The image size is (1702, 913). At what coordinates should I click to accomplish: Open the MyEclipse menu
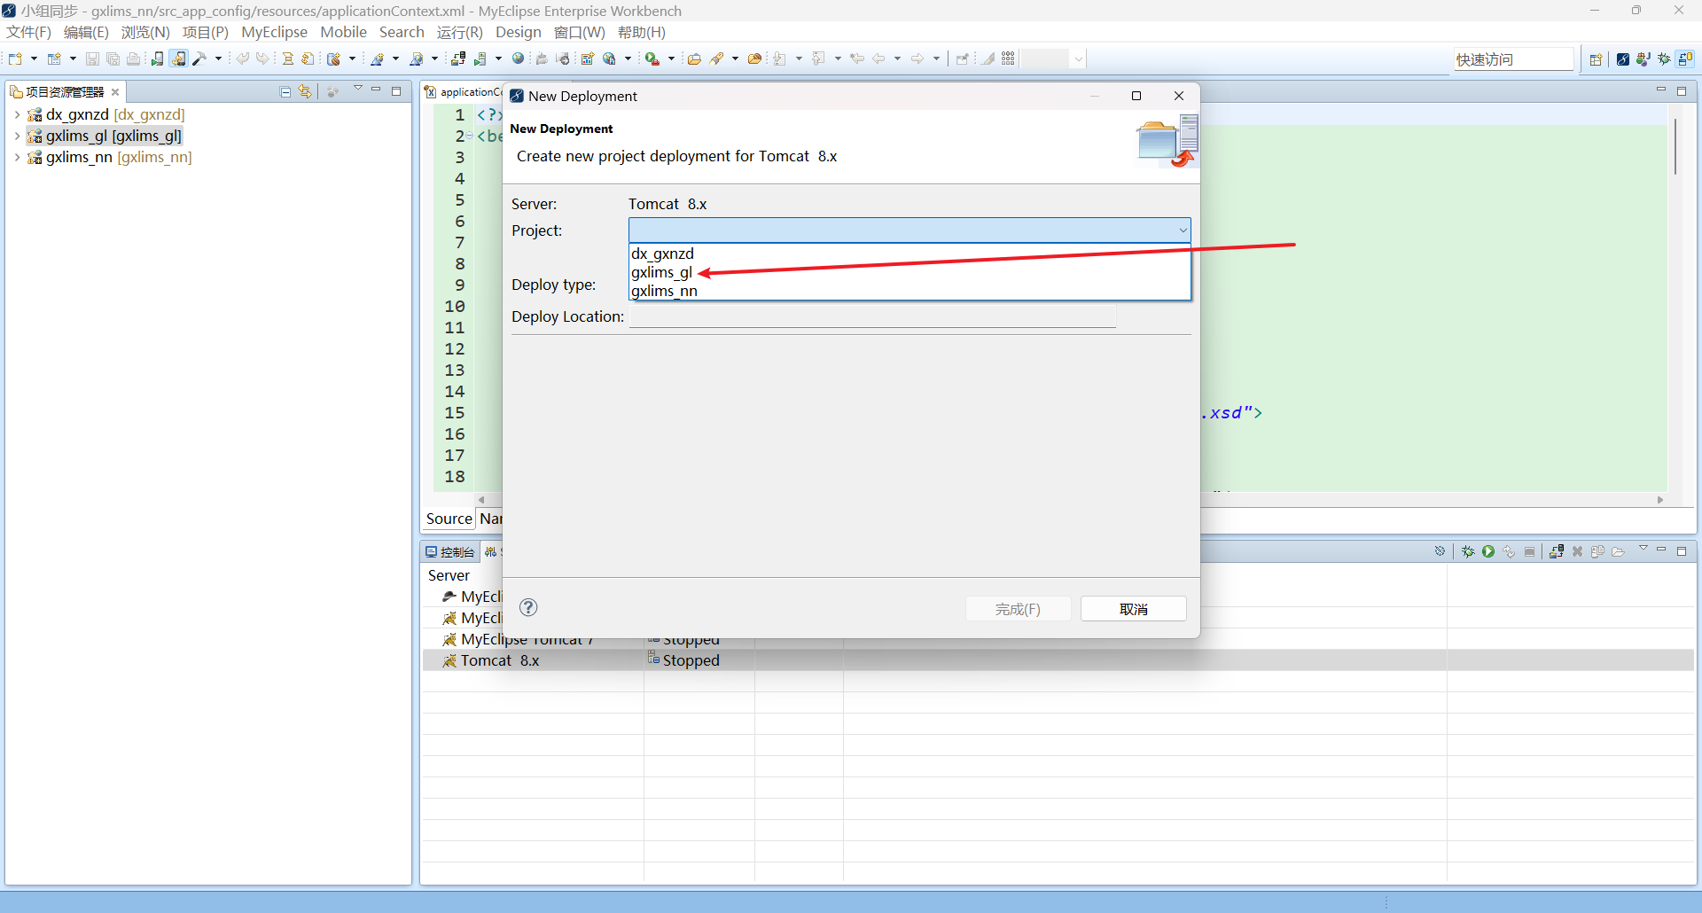[x=274, y=32]
